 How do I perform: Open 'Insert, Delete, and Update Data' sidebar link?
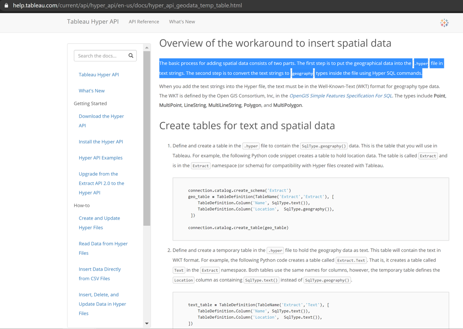point(103,304)
